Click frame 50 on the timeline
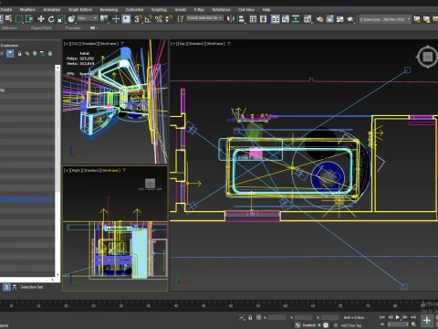 (x=231, y=305)
